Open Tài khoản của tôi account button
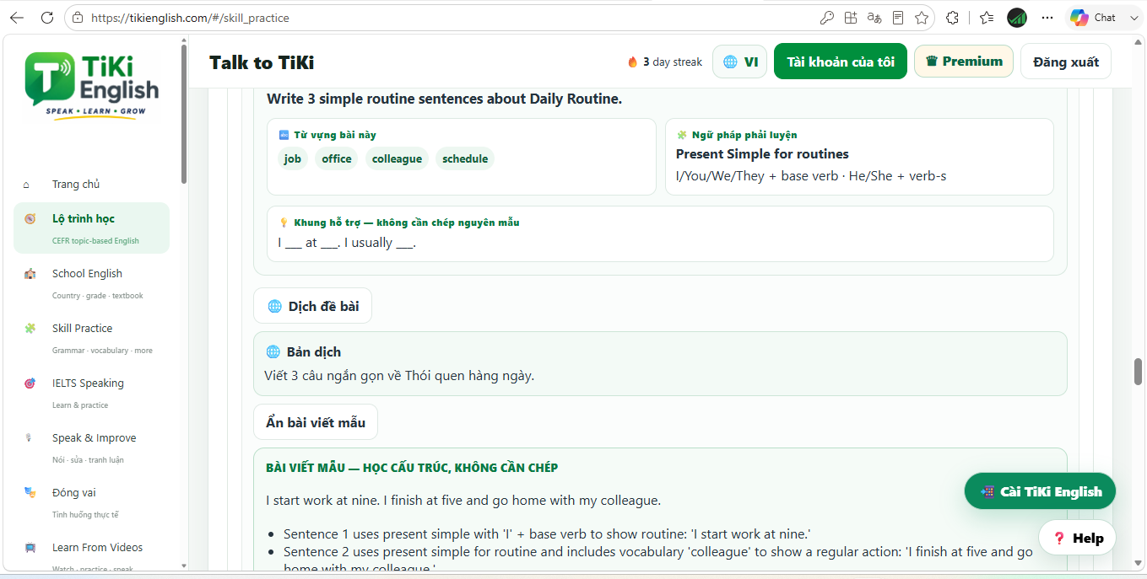 841,62
